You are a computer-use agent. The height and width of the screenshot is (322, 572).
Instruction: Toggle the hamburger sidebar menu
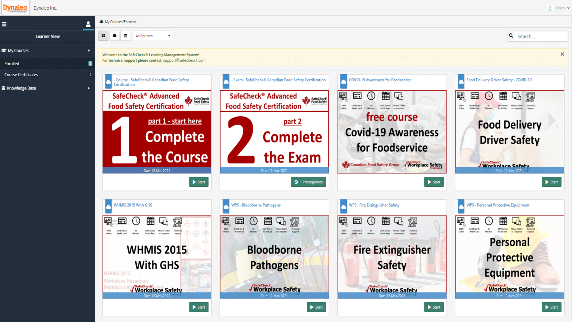click(4, 24)
